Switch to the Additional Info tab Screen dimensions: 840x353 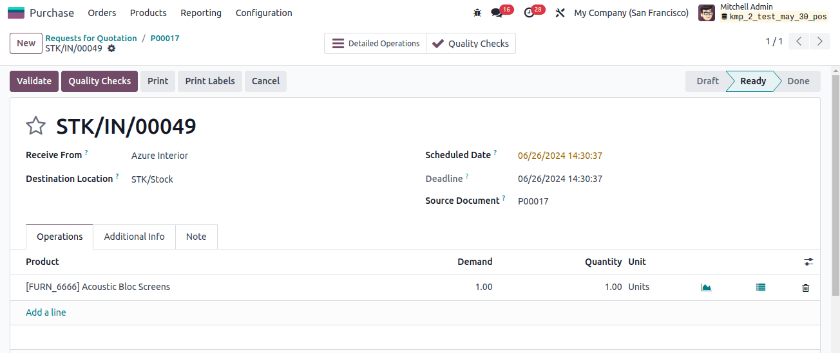[135, 237]
